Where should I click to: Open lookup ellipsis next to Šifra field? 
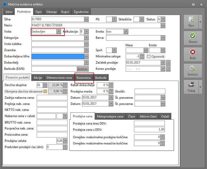click(x=86, y=19)
